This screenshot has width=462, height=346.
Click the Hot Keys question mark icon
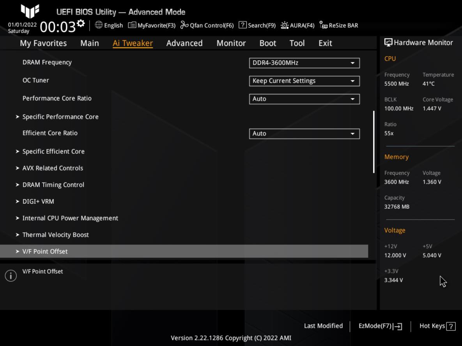point(451,327)
